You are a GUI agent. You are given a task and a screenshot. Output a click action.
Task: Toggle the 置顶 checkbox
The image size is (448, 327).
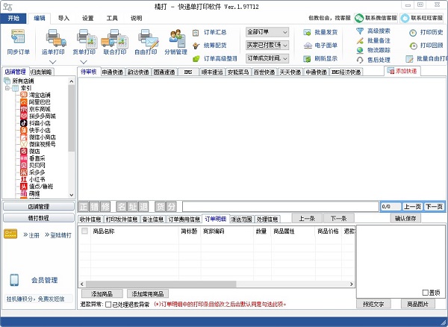(425, 293)
